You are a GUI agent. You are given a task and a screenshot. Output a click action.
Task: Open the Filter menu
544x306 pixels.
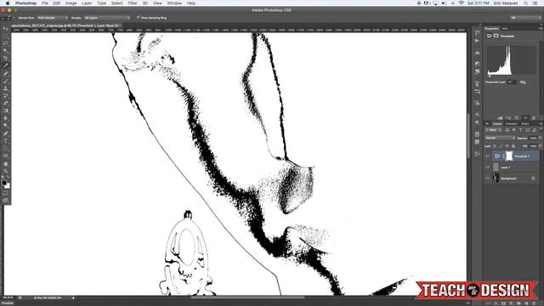tap(133, 3)
